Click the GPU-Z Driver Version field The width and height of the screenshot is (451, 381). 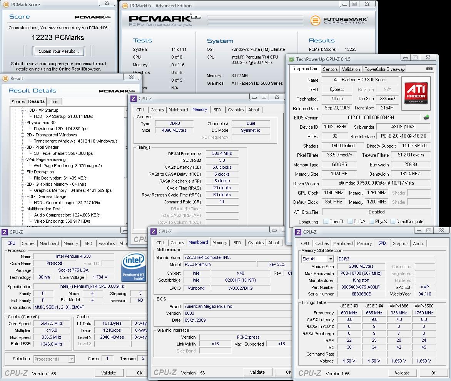pos(376,183)
